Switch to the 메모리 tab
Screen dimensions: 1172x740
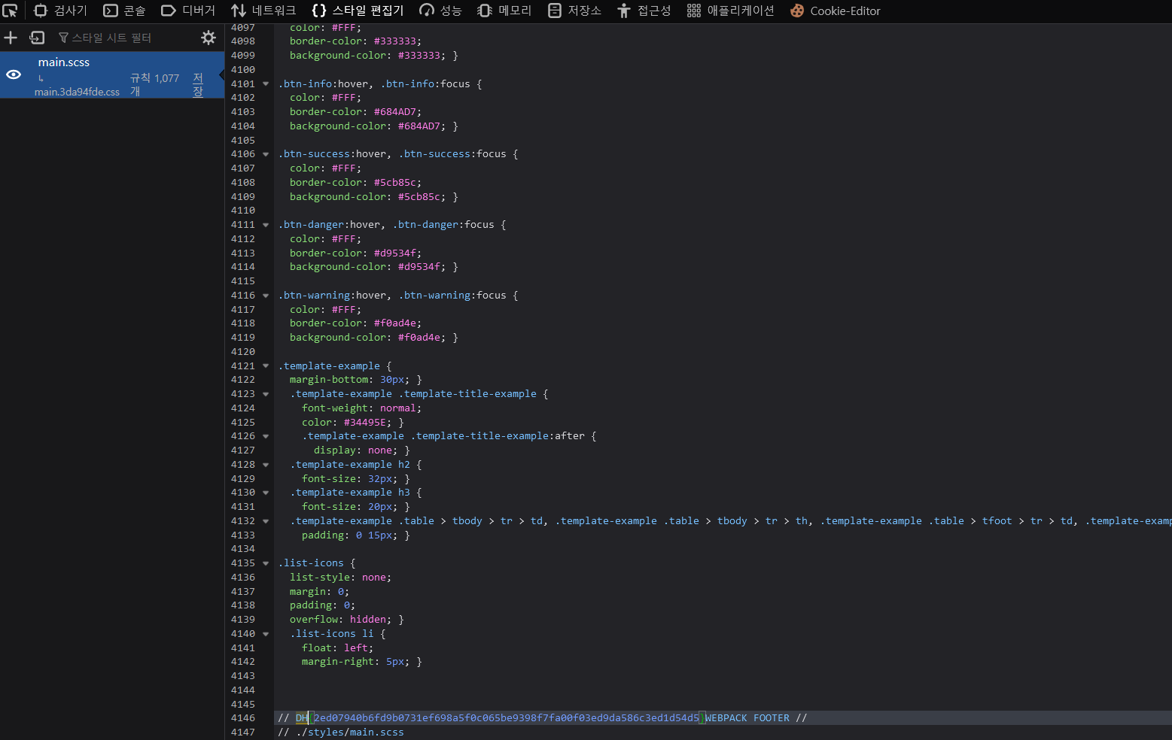pos(504,11)
